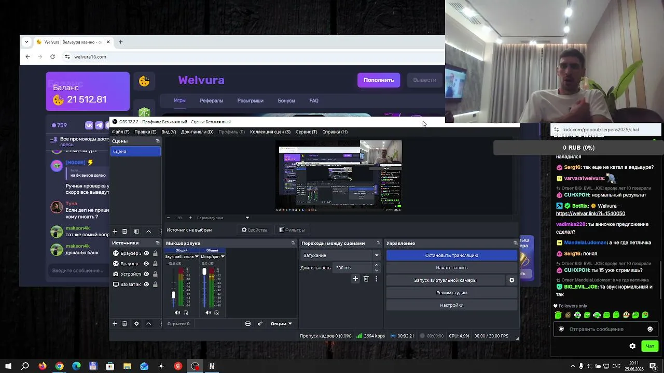The width and height of the screenshot is (664, 373).
Task: Open transition properties three-dot menu
Action: tap(376, 279)
